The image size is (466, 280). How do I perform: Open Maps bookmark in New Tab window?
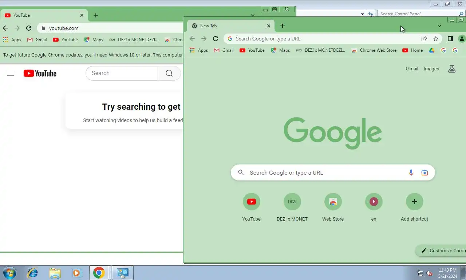point(280,50)
